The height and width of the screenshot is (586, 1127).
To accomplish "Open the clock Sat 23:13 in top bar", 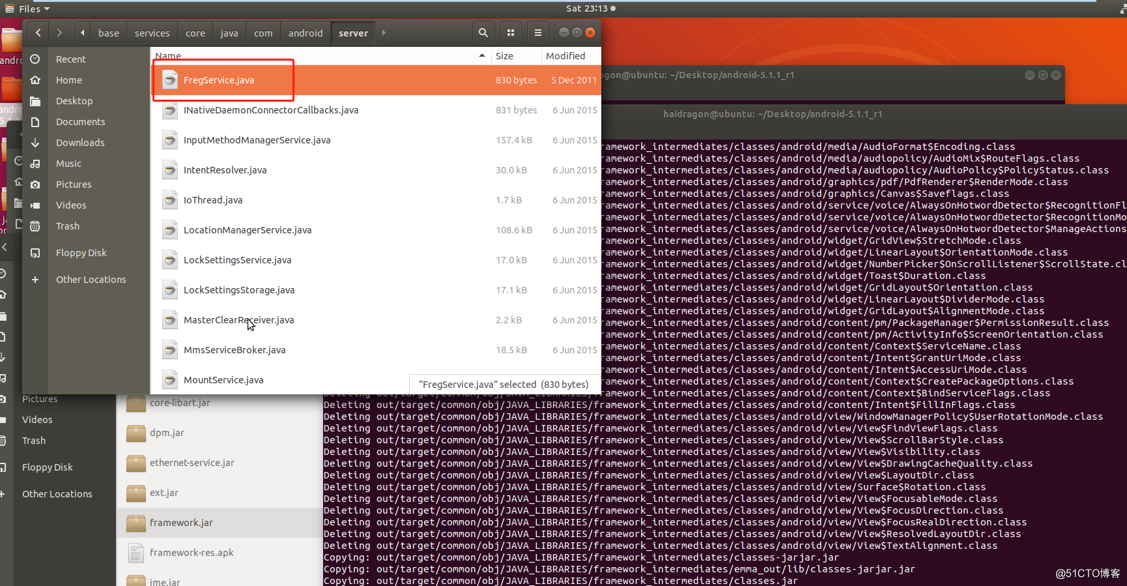I will 590,8.
